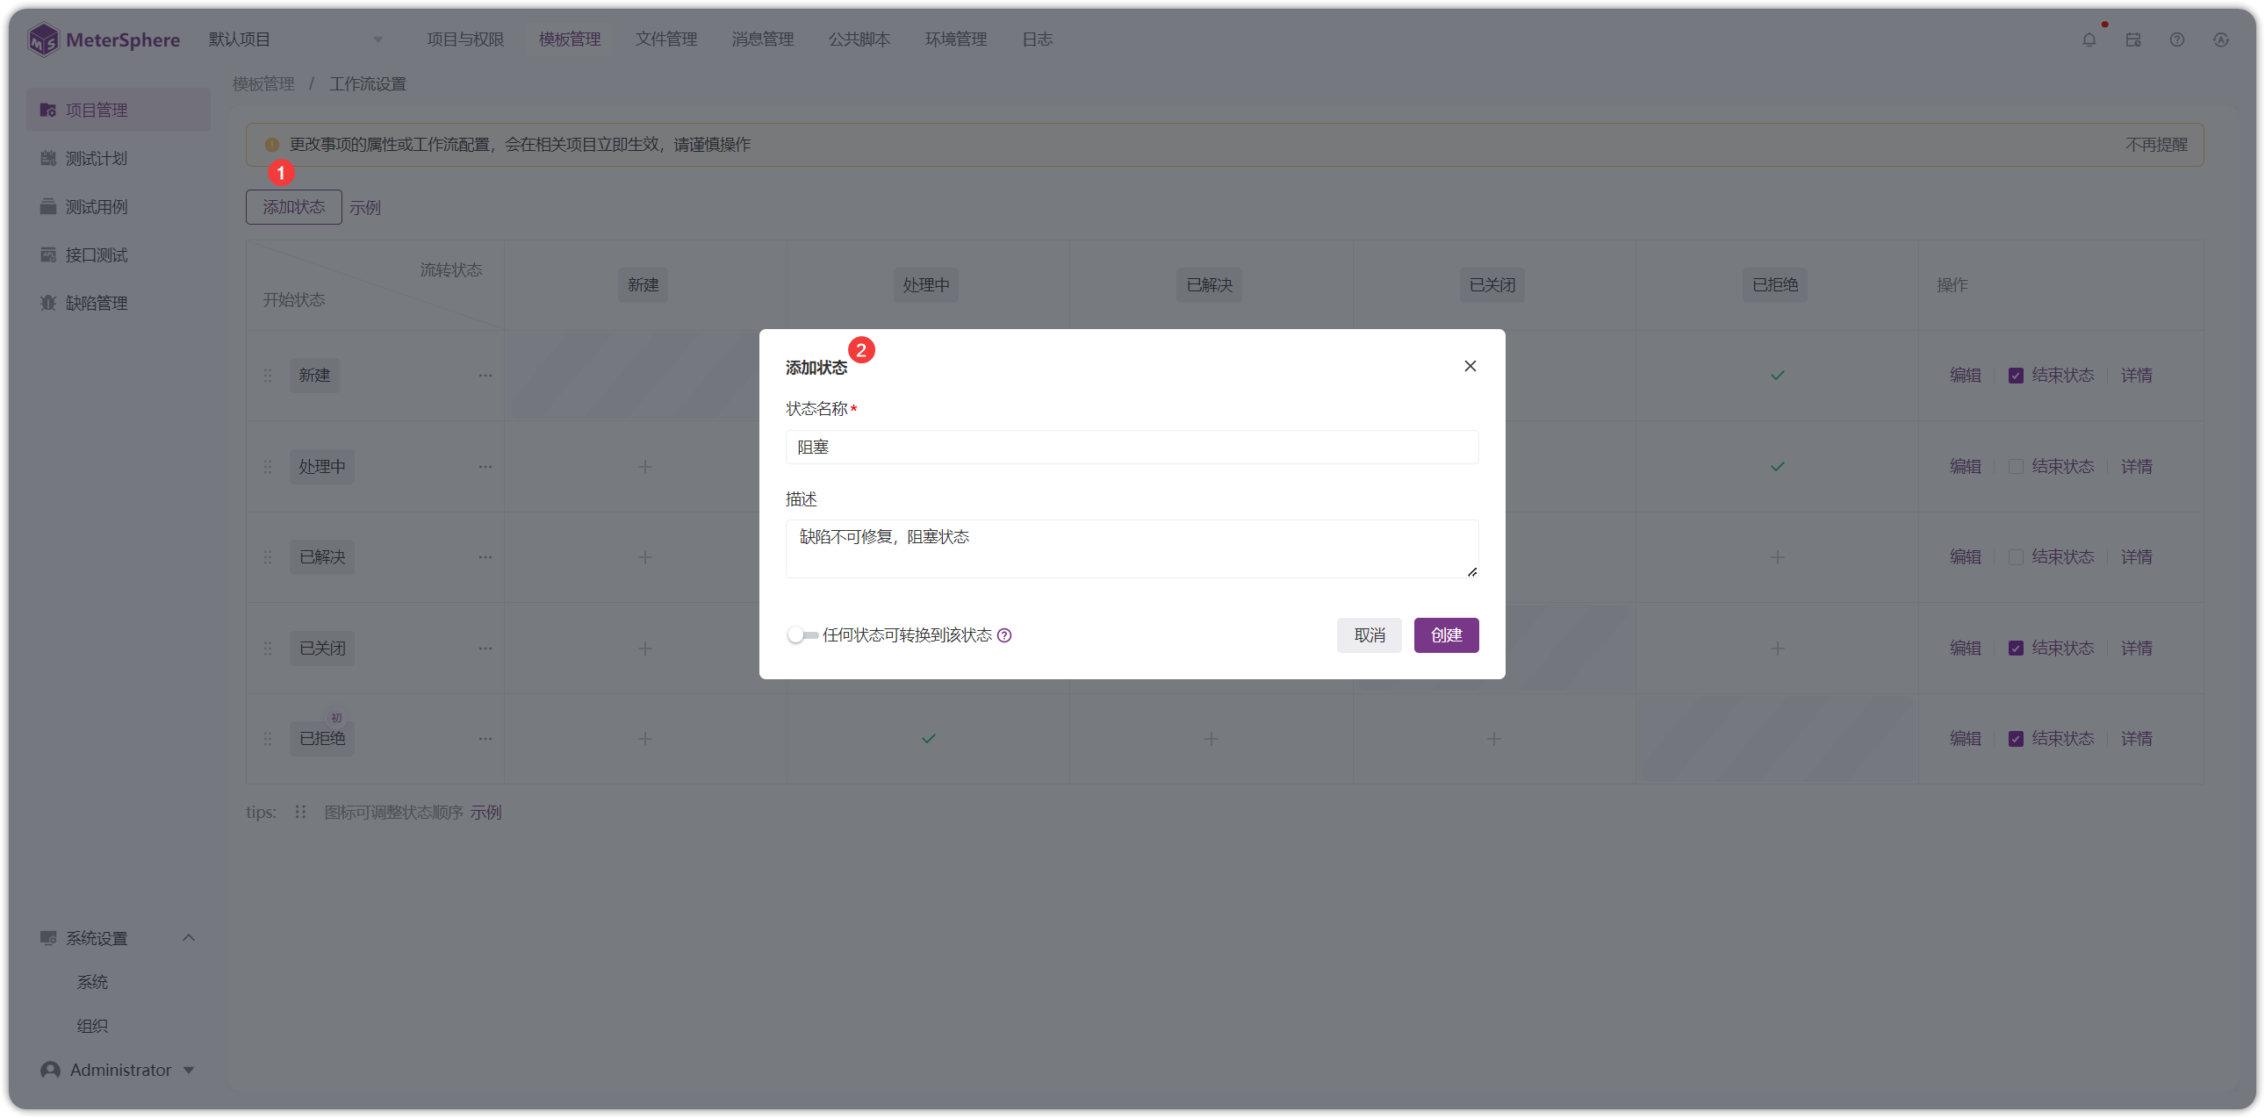The width and height of the screenshot is (2265, 1118).
Task: Click the 已解决 column header tag
Action: point(1210,285)
